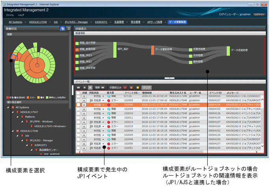Screen dimensions: 270x187
Task: Click the red error icon for event 102014
Action: click(109, 122)
